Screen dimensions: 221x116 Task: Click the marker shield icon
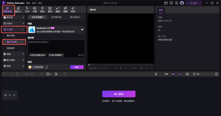[41, 74]
